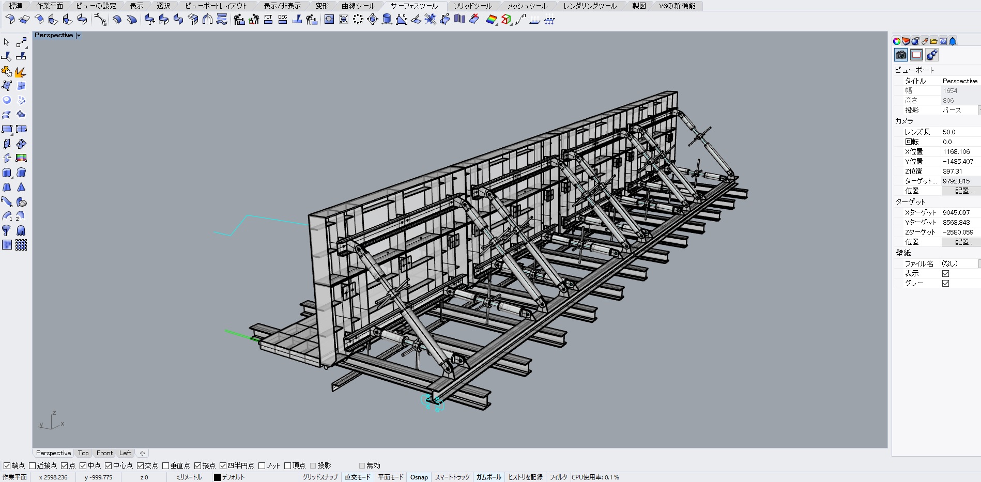
Task: Toggle the 交点 osnap checkbox
Action: point(140,465)
